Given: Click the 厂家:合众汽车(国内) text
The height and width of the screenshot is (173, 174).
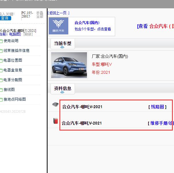Looking at the screenshot, I should pyautogui.click(x=110, y=56).
